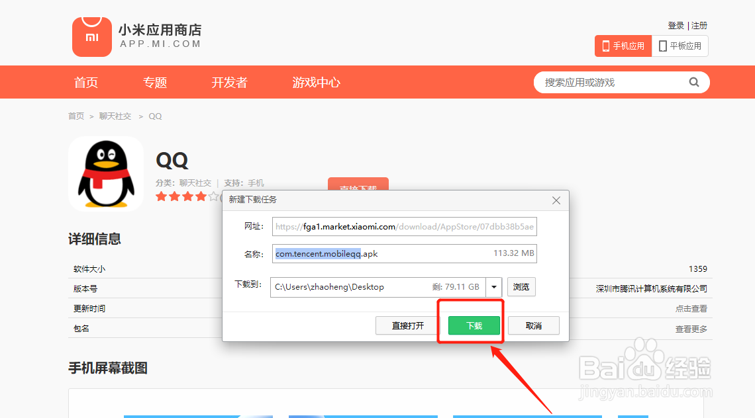Click the 113.32 MB file size text
The height and width of the screenshot is (418, 755).
(x=514, y=253)
